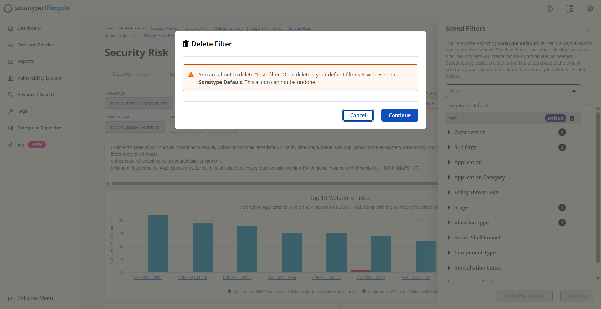601x309 pixels.
Task: Open CVE-2025-52999 link under chart
Action: click(x=237, y=278)
